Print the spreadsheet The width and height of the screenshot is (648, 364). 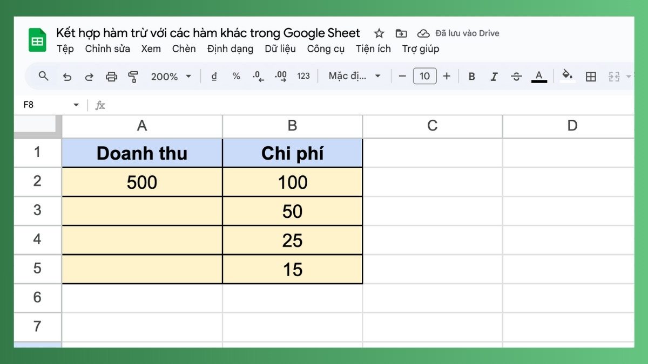tap(111, 77)
